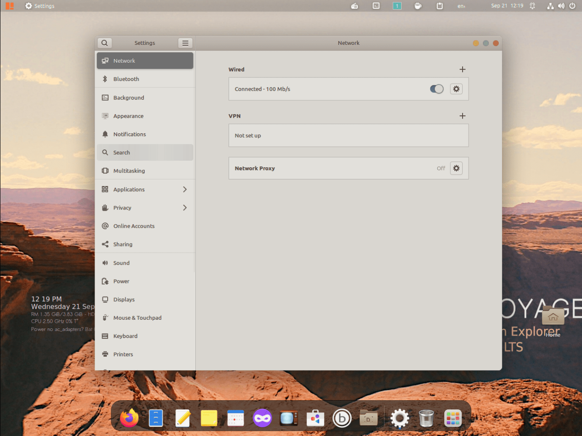Click the volume speaker icon in the top bar
This screenshot has height=436, width=582.
tap(561, 6)
